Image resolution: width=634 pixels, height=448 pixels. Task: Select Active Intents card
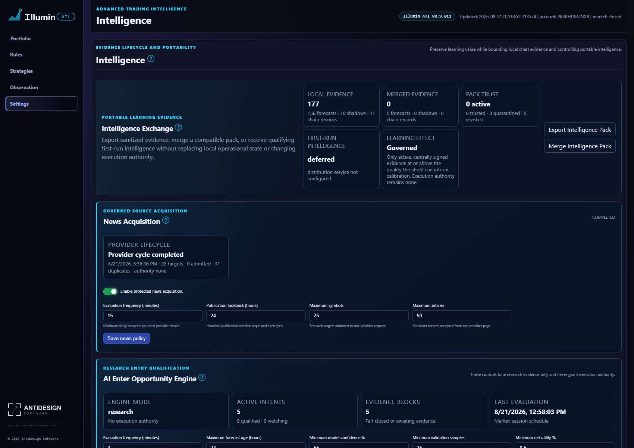[x=295, y=411]
